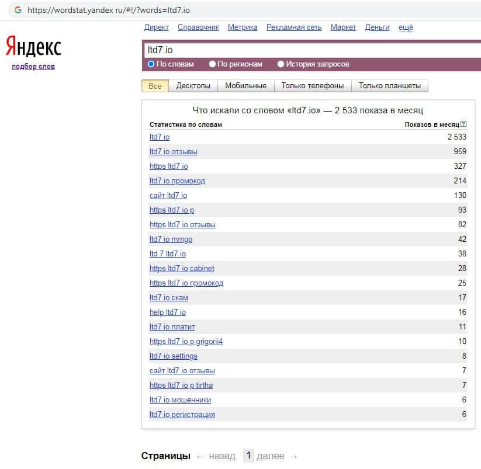Click the подбор слов link under the logo
This screenshot has width=481, height=469.
(x=33, y=67)
